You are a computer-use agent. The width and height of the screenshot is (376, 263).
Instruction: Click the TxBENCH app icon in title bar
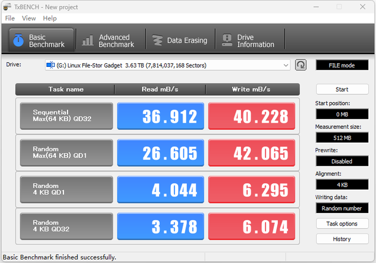7,6
